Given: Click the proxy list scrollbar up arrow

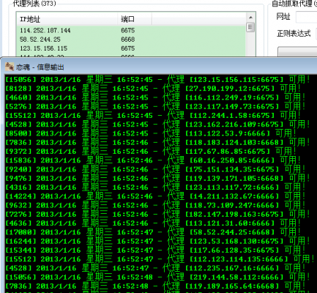Looking at the screenshot, I should point(250,18).
